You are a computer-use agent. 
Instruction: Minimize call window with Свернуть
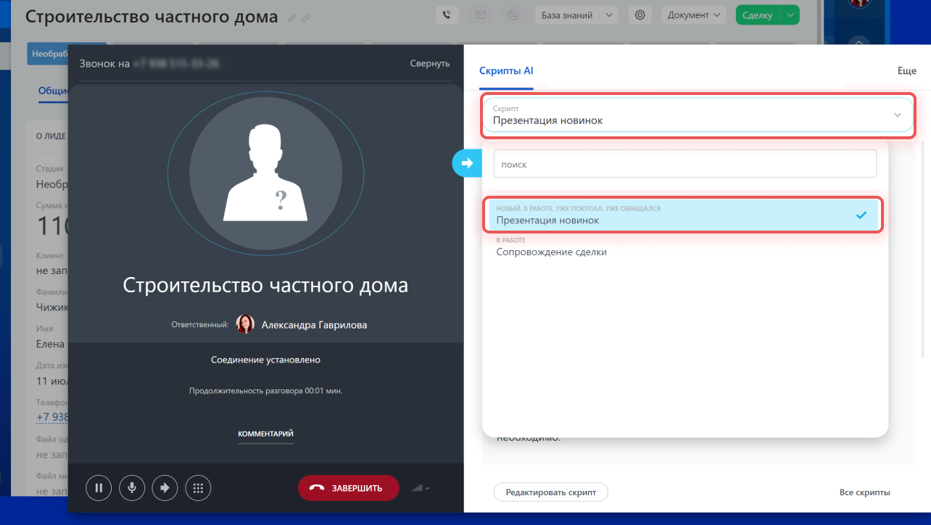click(x=429, y=63)
